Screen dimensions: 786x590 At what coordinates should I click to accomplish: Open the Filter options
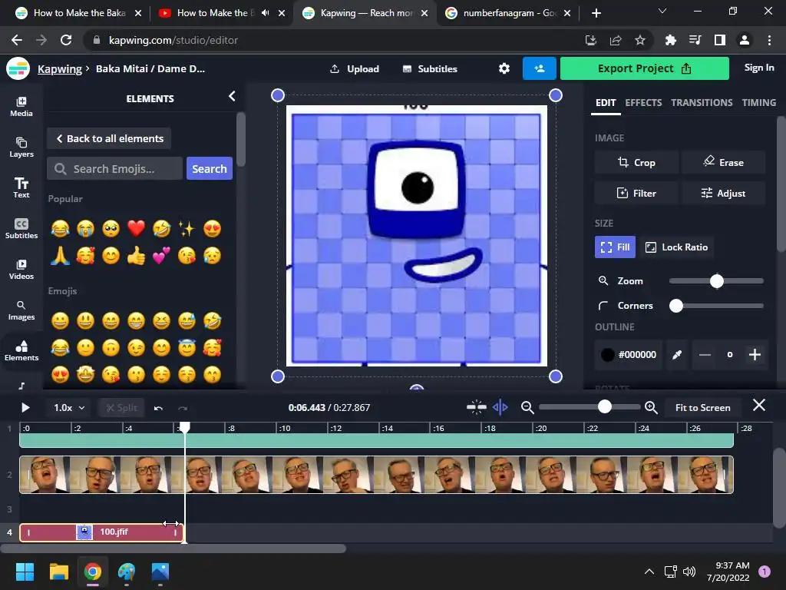click(x=636, y=193)
